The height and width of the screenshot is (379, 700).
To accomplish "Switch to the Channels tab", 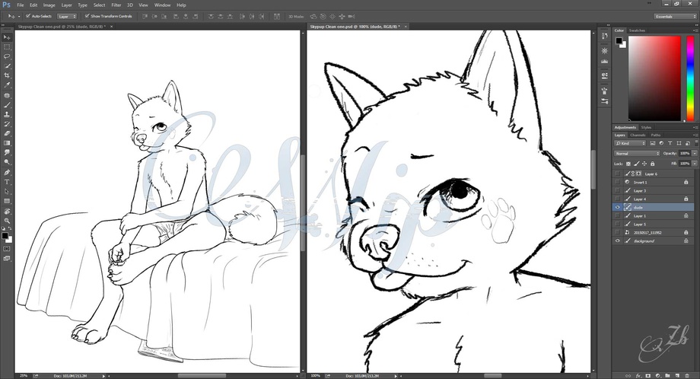I will pyautogui.click(x=638, y=135).
